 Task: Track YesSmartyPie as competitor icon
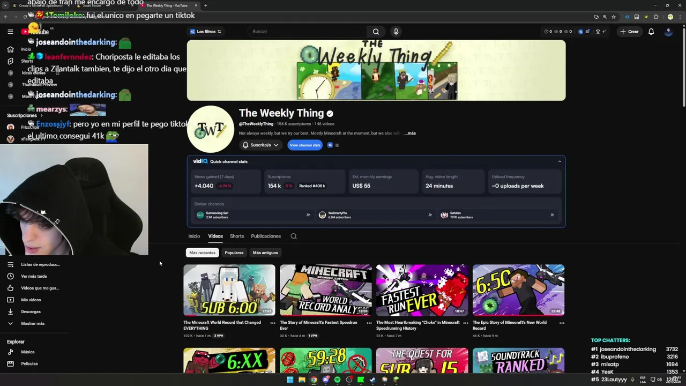coord(430,215)
